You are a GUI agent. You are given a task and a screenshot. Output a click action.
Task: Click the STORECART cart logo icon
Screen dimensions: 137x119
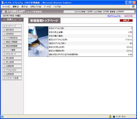(x=4, y=11)
